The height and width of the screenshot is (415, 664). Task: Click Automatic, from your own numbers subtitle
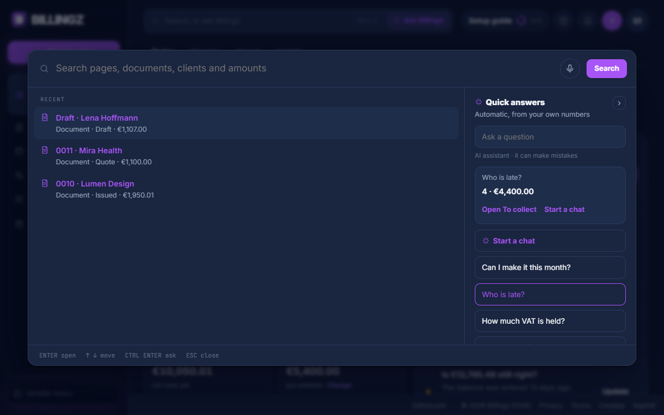click(x=532, y=115)
